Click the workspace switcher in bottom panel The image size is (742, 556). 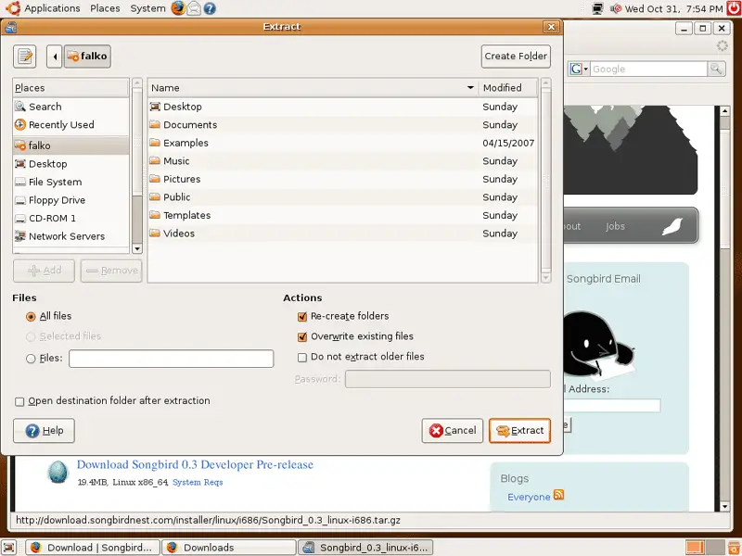pos(705,548)
